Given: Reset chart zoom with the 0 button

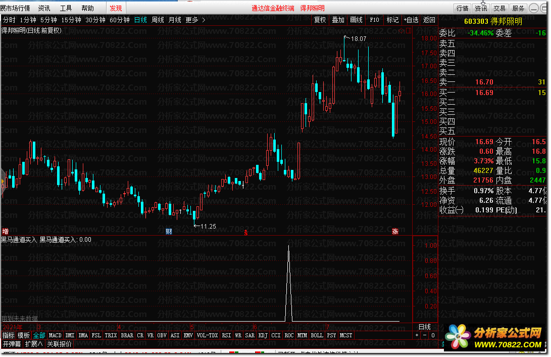Looking at the screenshot, I should [x=433, y=335].
